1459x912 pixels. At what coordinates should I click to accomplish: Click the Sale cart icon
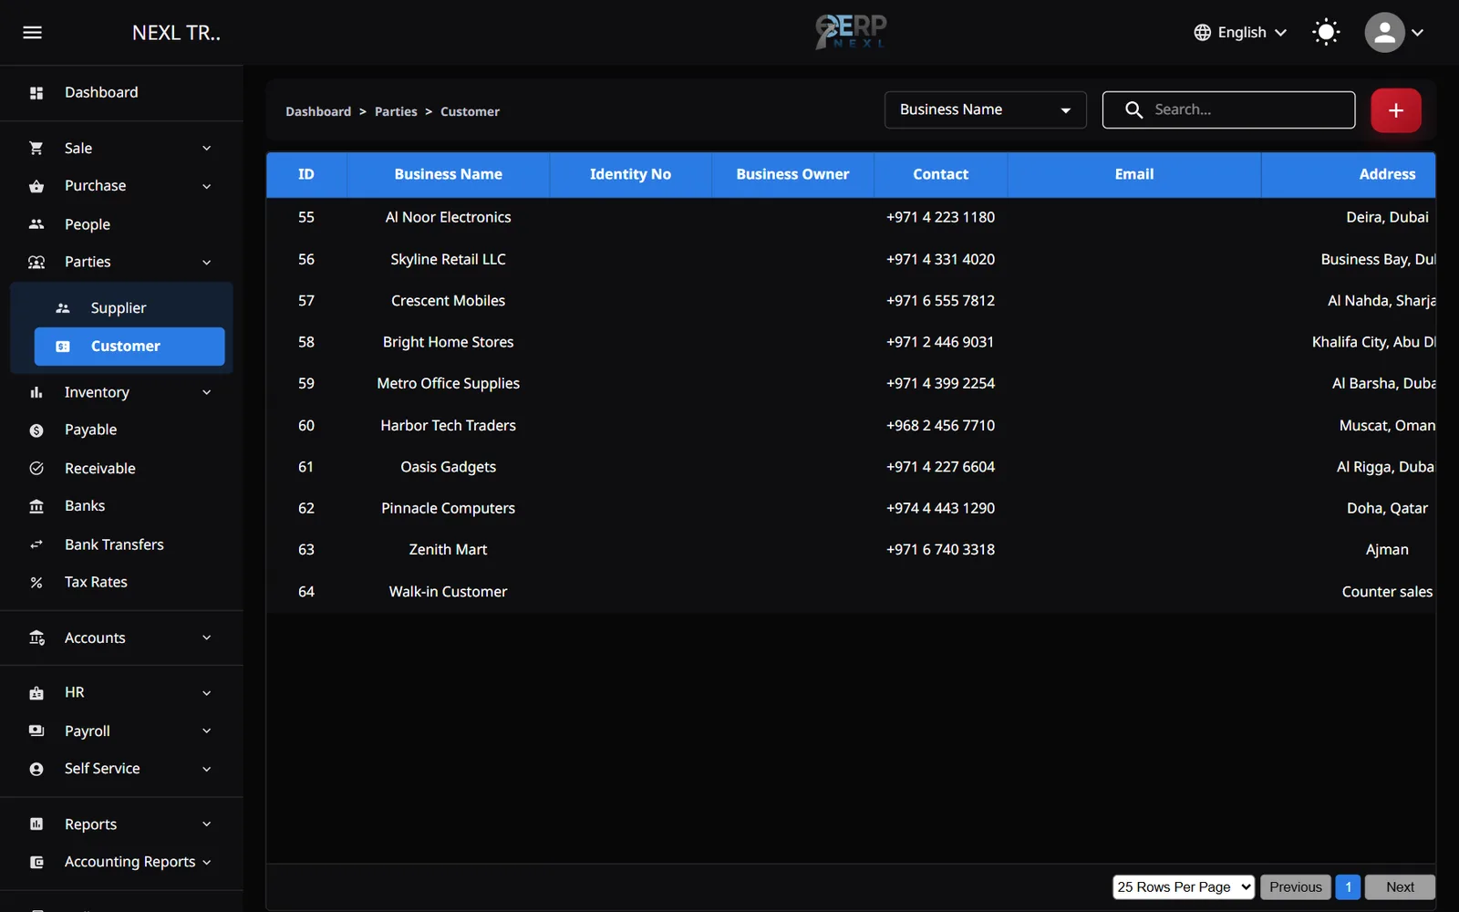pyautogui.click(x=36, y=149)
